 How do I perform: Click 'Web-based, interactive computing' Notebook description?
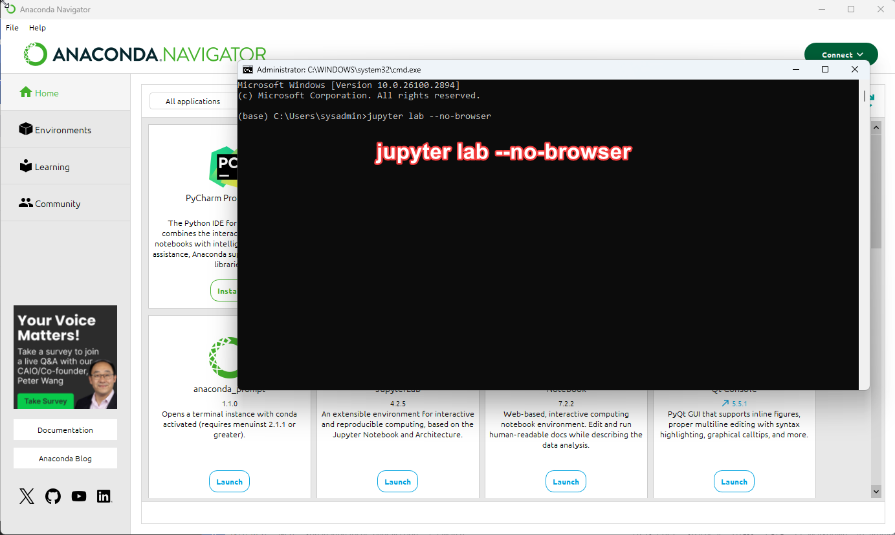pyautogui.click(x=566, y=430)
